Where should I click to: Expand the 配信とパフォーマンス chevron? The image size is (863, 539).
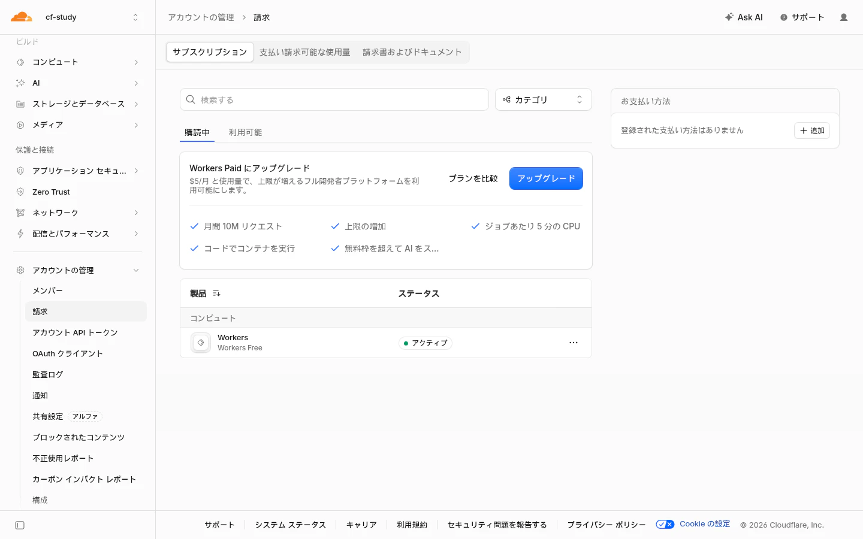click(x=136, y=234)
